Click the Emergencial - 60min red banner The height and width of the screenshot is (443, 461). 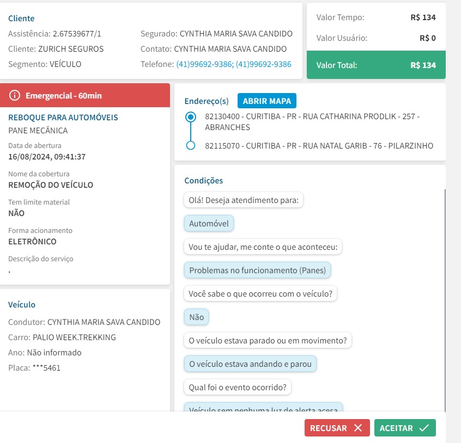click(85, 96)
